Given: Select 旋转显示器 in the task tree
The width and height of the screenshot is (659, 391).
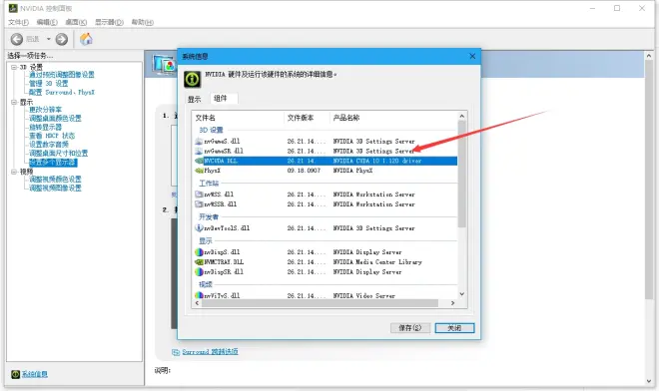Looking at the screenshot, I should pos(45,128).
